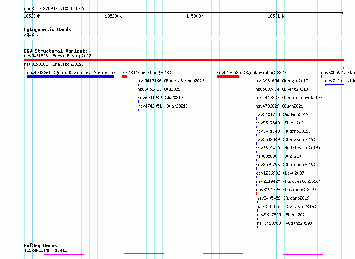Open nsv5607474 (Ebert2021) label
This screenshot has height=259, width=355.
click(282, 89)
